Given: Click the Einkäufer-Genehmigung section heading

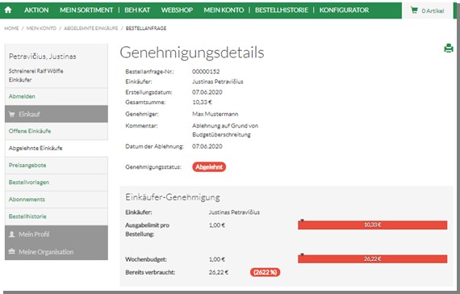Looking at the screenshot, I should coord(173,197).
